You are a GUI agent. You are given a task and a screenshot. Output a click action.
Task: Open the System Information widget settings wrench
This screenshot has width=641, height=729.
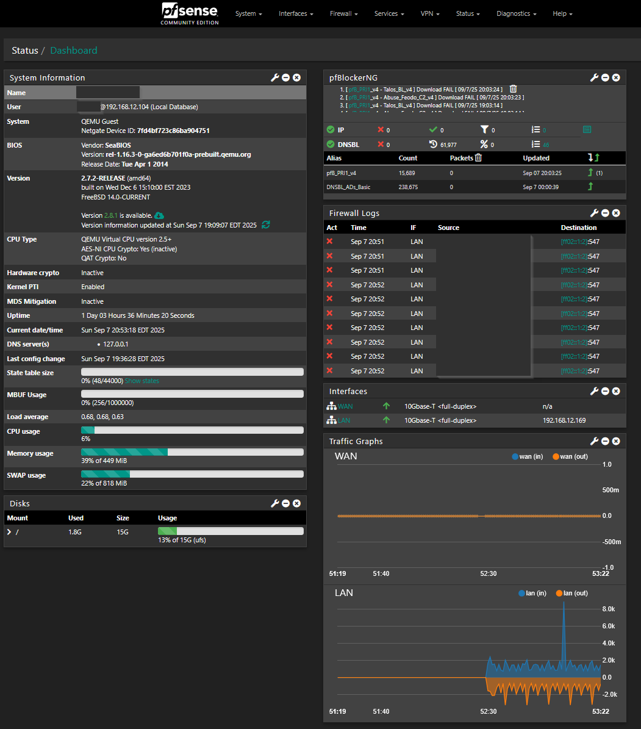(x=274, y=77)
